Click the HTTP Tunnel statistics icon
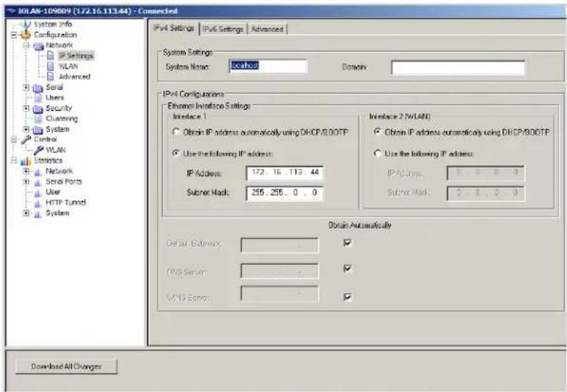The image size is (567, 392). pos(38,203)
